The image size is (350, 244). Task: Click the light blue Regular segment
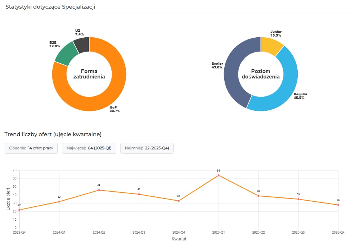(x=285, y=90)
